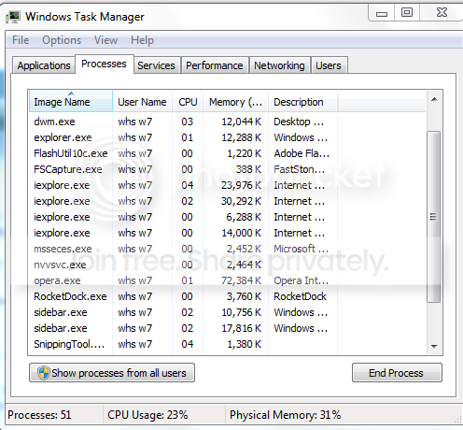The width and height of the screenshot is (463, 430).
Task: Click the RocketDock description cell
Action: (300, 296)
